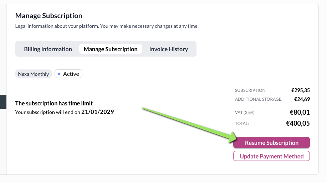Click the legal information description text
Image resolution: width=327 pixels, height=183 pixels.
coord(107,26)
